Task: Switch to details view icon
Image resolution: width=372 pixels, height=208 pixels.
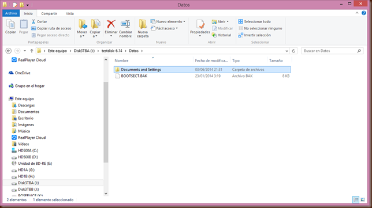Action: (x=356, y=200)
